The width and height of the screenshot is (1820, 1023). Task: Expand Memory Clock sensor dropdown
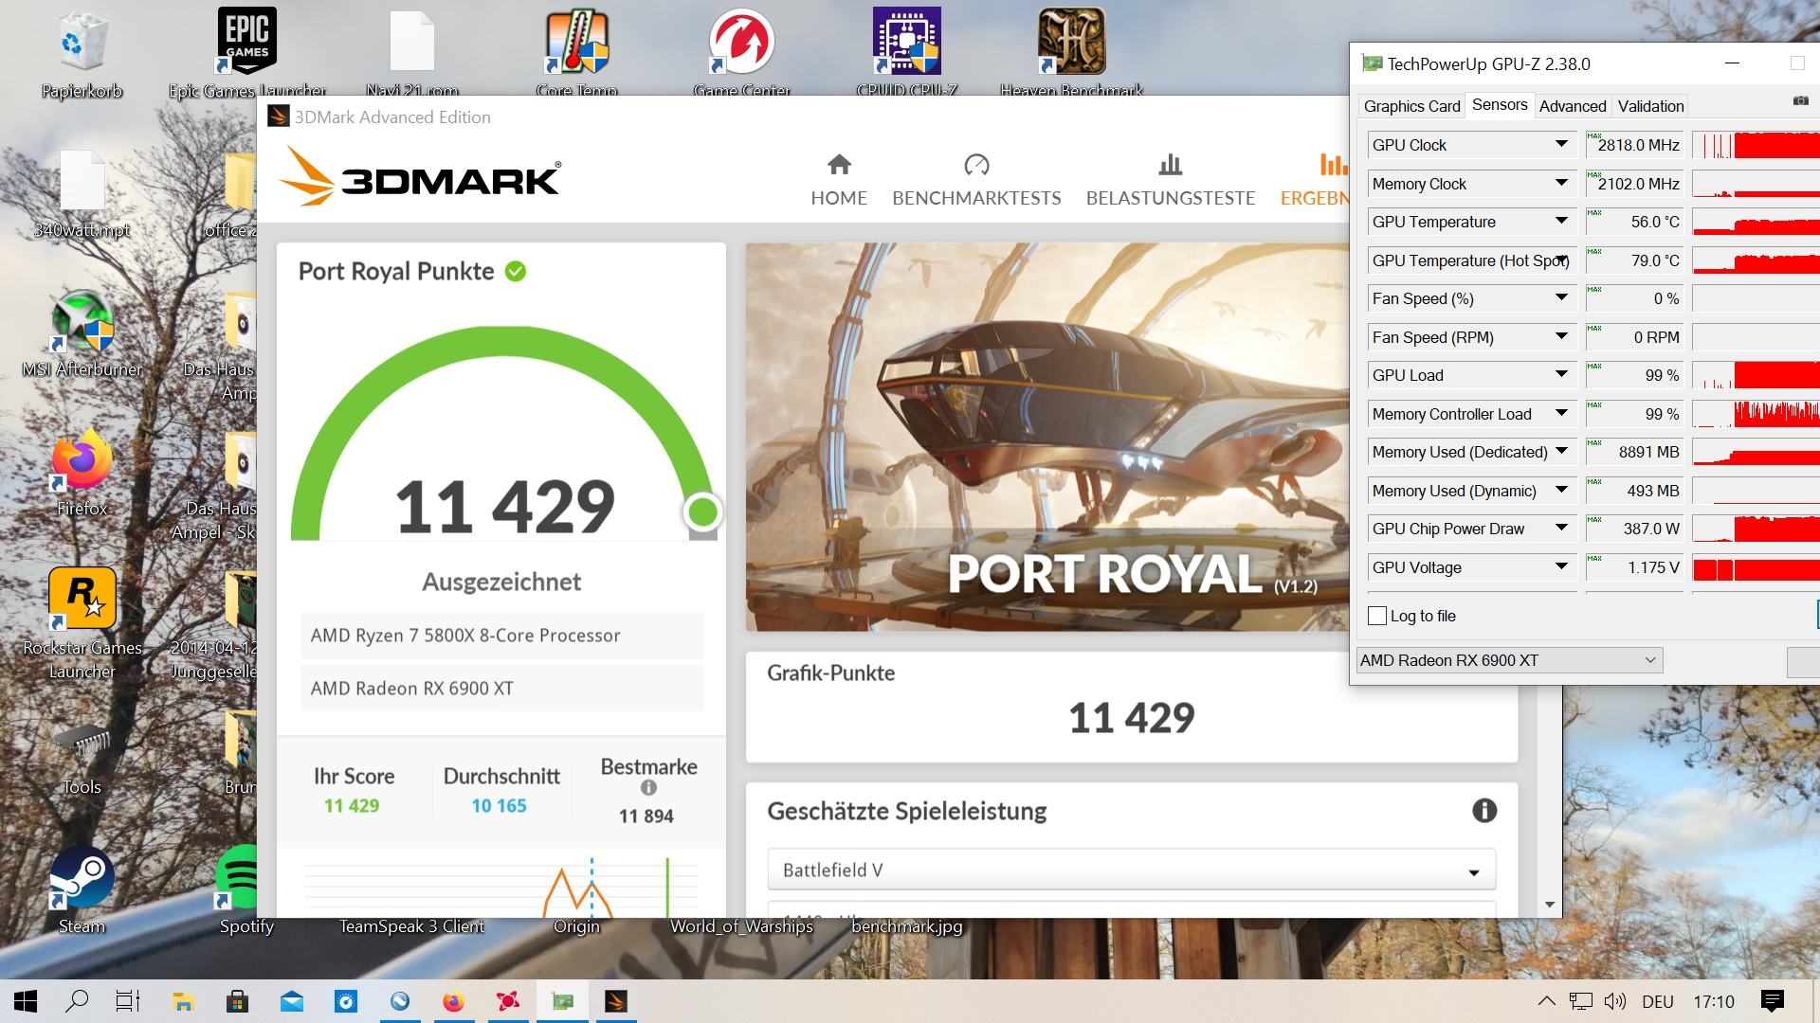pos(1561,183)
